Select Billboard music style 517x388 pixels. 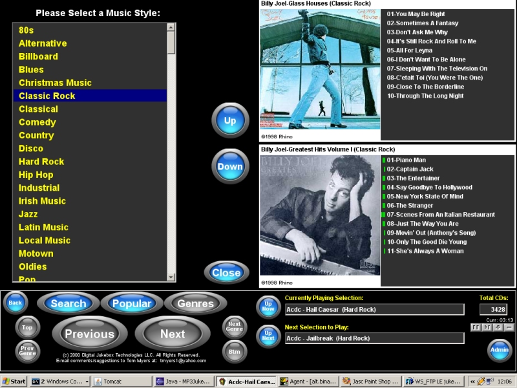coord(90,56)
